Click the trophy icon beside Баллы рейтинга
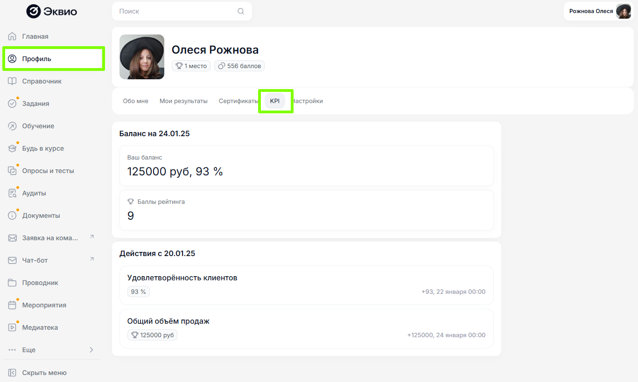638x382 pixels. 131,201
